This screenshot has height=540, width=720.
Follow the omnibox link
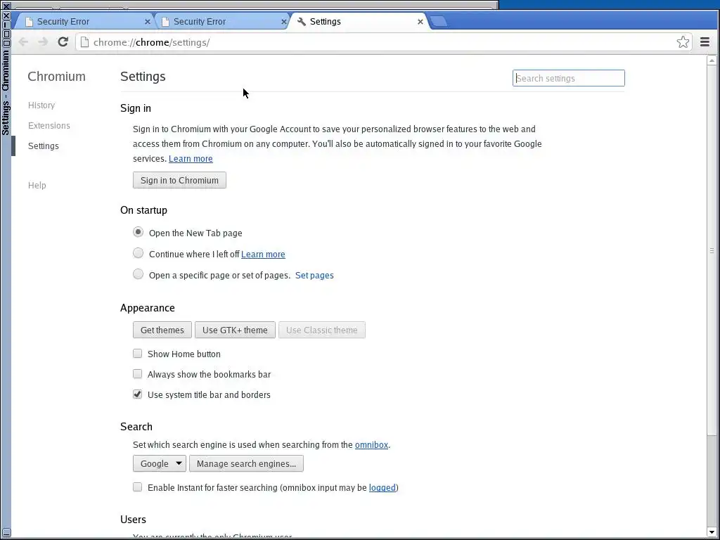[371, 444]
